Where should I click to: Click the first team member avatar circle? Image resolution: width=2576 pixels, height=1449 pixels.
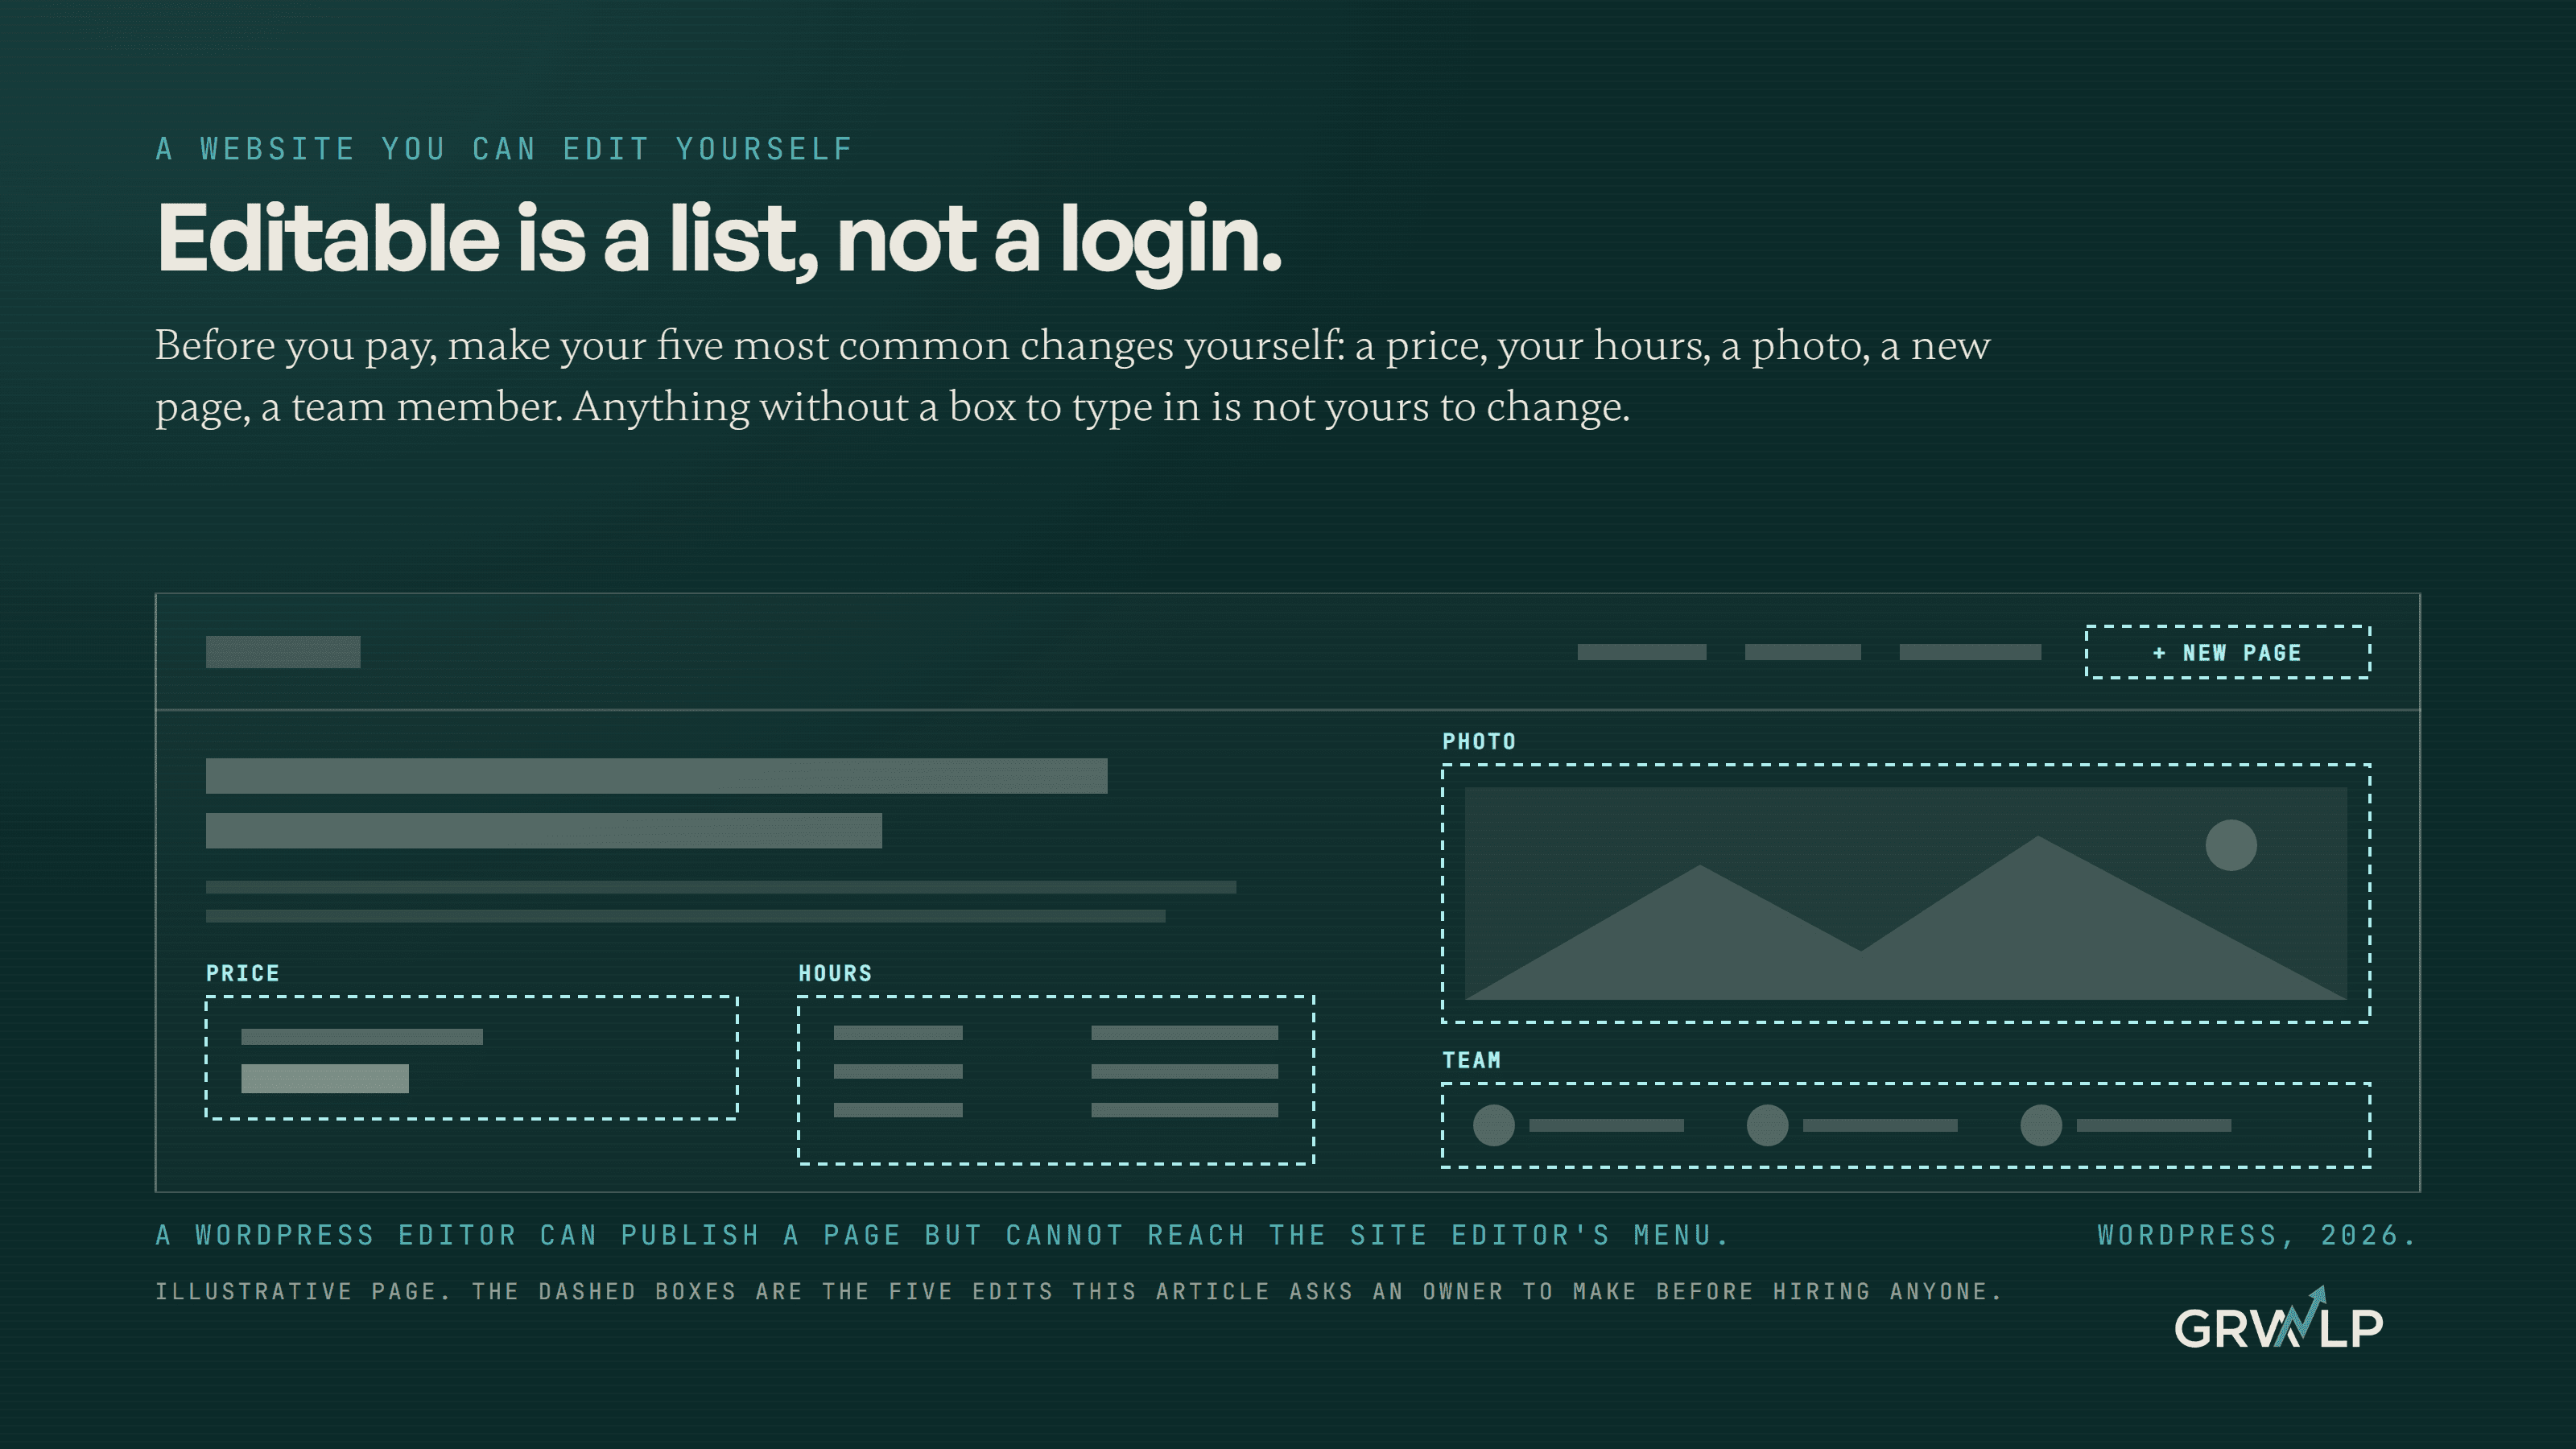point(1494,1125)
